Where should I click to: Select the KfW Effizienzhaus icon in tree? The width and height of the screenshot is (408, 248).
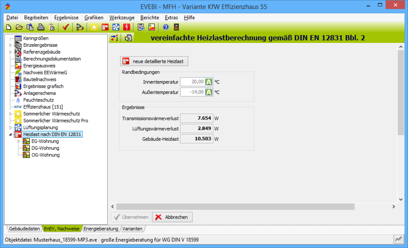18,107
